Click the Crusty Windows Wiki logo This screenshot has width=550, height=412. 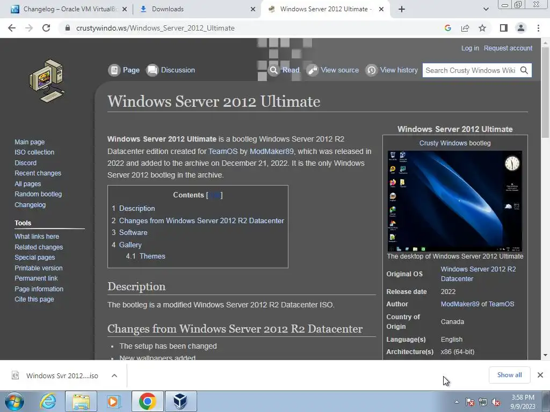(x=47, y=81)
